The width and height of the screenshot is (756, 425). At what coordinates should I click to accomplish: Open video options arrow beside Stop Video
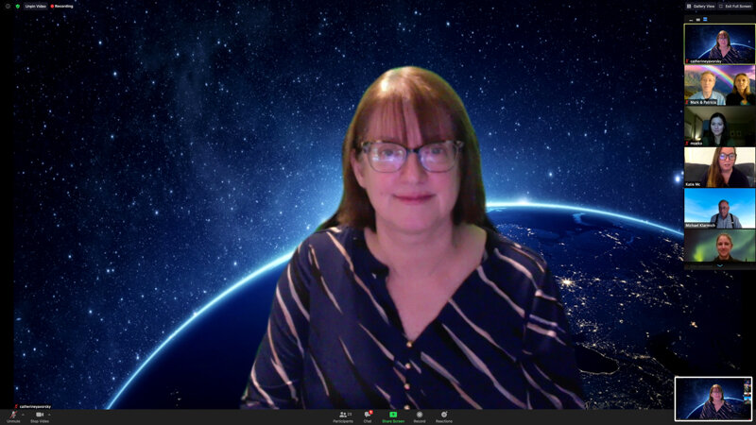coord(49,415)
